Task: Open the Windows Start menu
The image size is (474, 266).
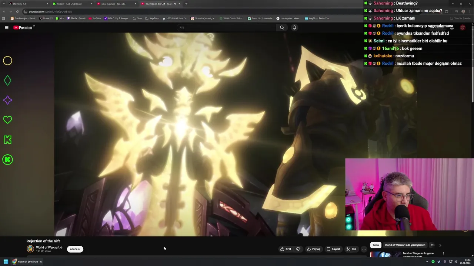Action: pos(6,262)
